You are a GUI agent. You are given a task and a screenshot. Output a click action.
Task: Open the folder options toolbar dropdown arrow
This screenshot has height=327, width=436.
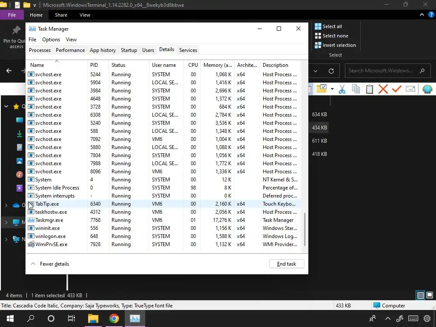[332, 89]
